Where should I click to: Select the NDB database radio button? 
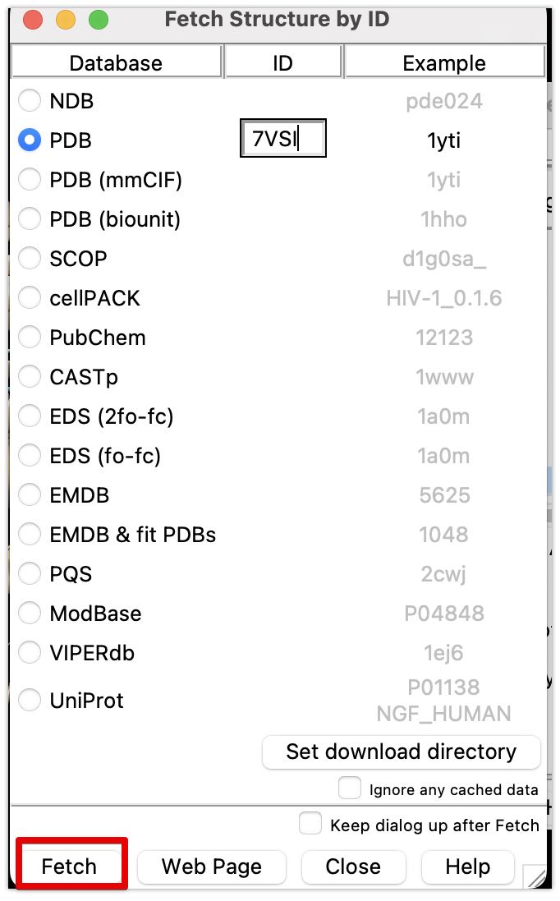click(30, 100)
